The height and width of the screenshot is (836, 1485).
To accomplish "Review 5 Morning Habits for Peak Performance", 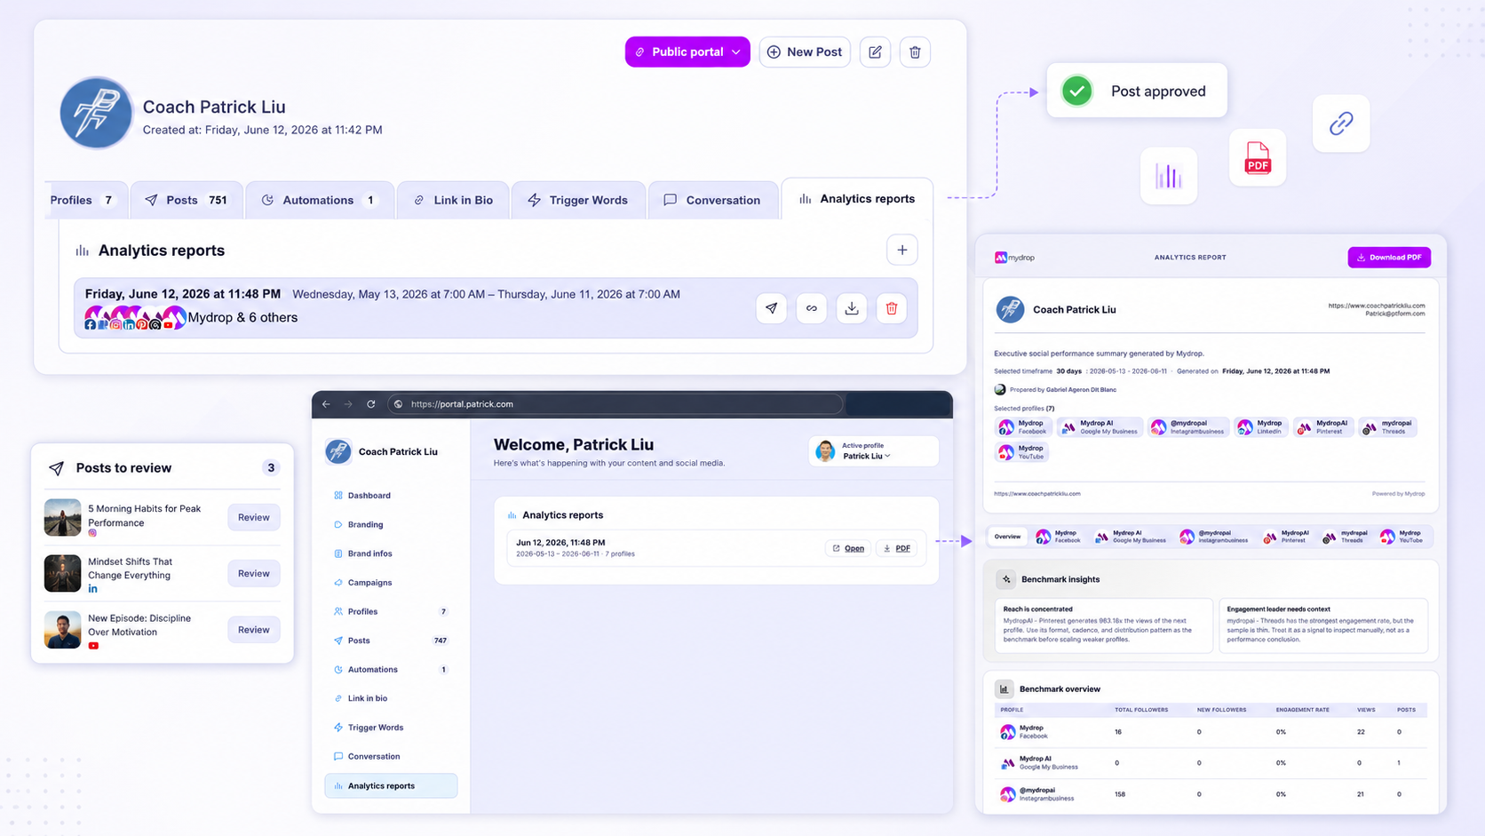I will (253, 517).
